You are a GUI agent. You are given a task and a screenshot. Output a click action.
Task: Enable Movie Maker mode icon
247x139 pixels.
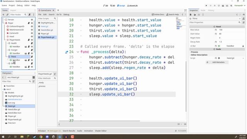231,6
